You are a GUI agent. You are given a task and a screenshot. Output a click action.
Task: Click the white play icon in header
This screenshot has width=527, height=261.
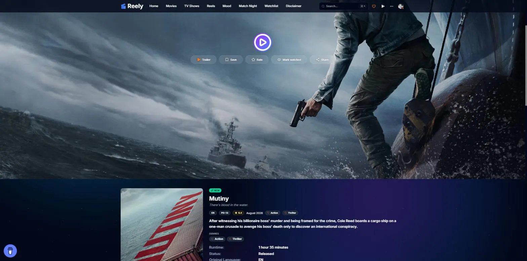click(383, 6)
